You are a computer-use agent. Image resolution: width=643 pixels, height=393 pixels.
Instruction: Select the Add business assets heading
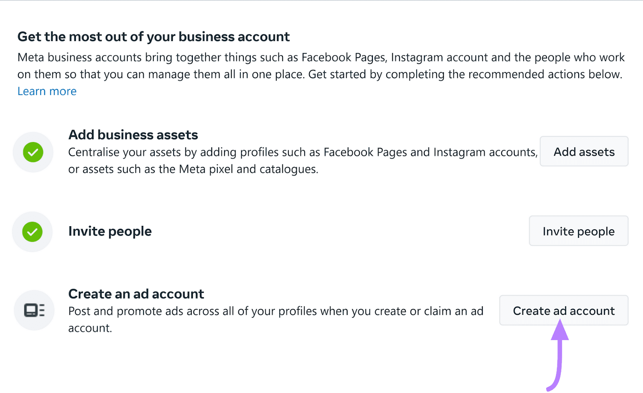click(133, 135)
